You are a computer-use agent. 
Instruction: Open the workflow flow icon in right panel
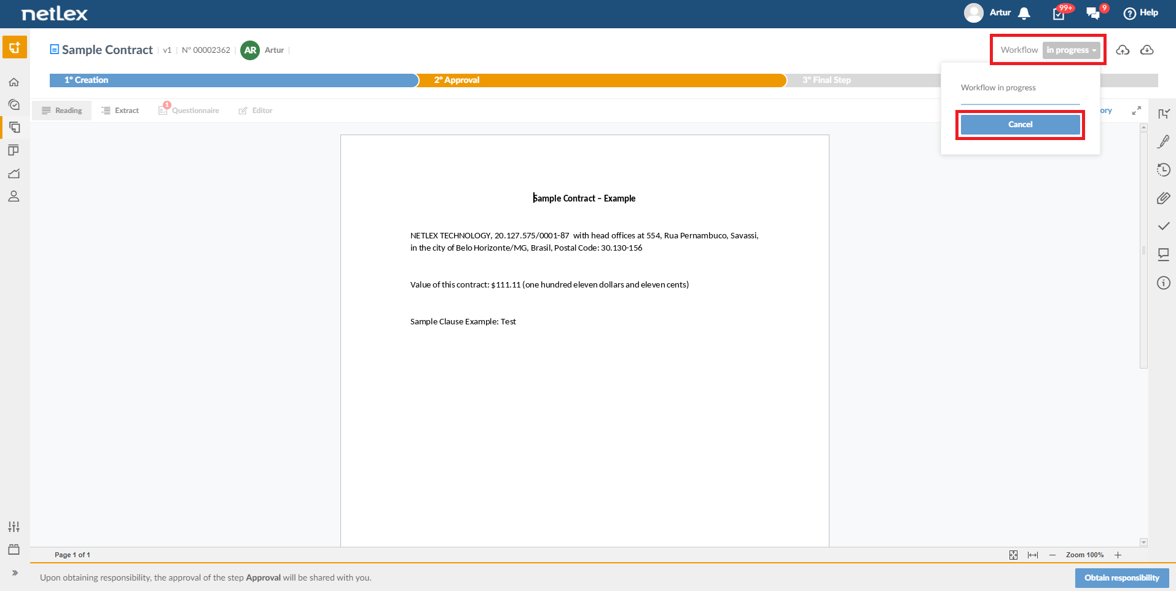click(1163, 114)
